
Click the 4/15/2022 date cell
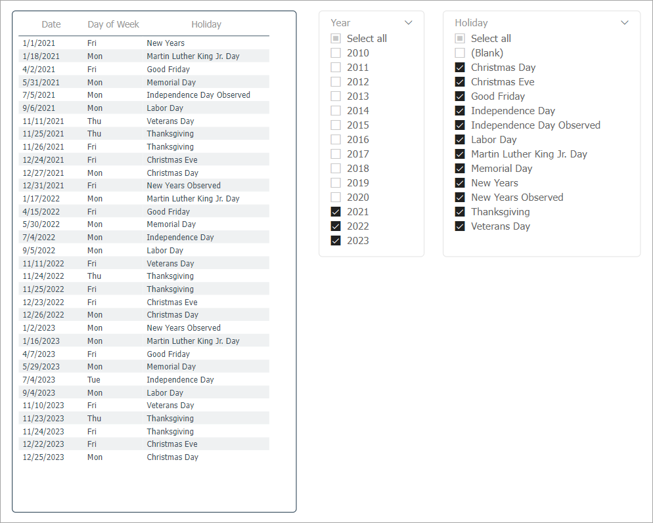(41, 212)
